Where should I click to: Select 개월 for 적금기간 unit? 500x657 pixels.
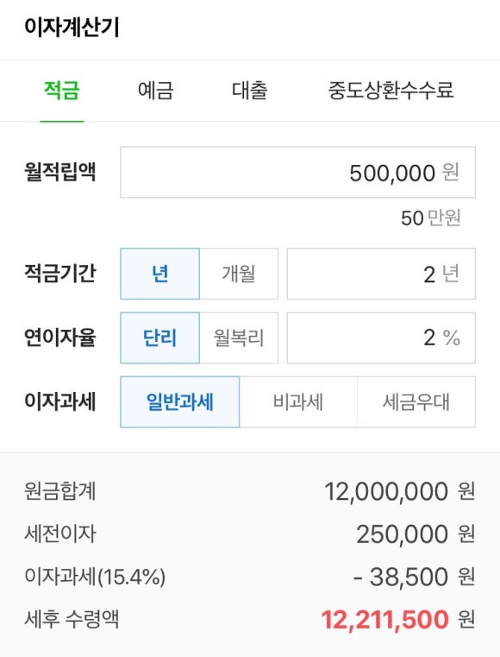239,274
